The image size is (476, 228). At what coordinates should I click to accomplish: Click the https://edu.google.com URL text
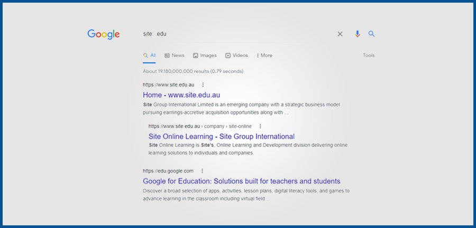[x=168, y=171]
